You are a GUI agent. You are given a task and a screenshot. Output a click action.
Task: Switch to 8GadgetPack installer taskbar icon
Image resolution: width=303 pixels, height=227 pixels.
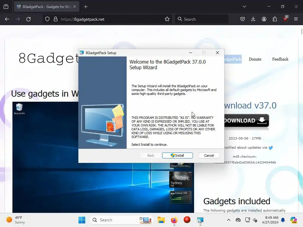(200, 220)
